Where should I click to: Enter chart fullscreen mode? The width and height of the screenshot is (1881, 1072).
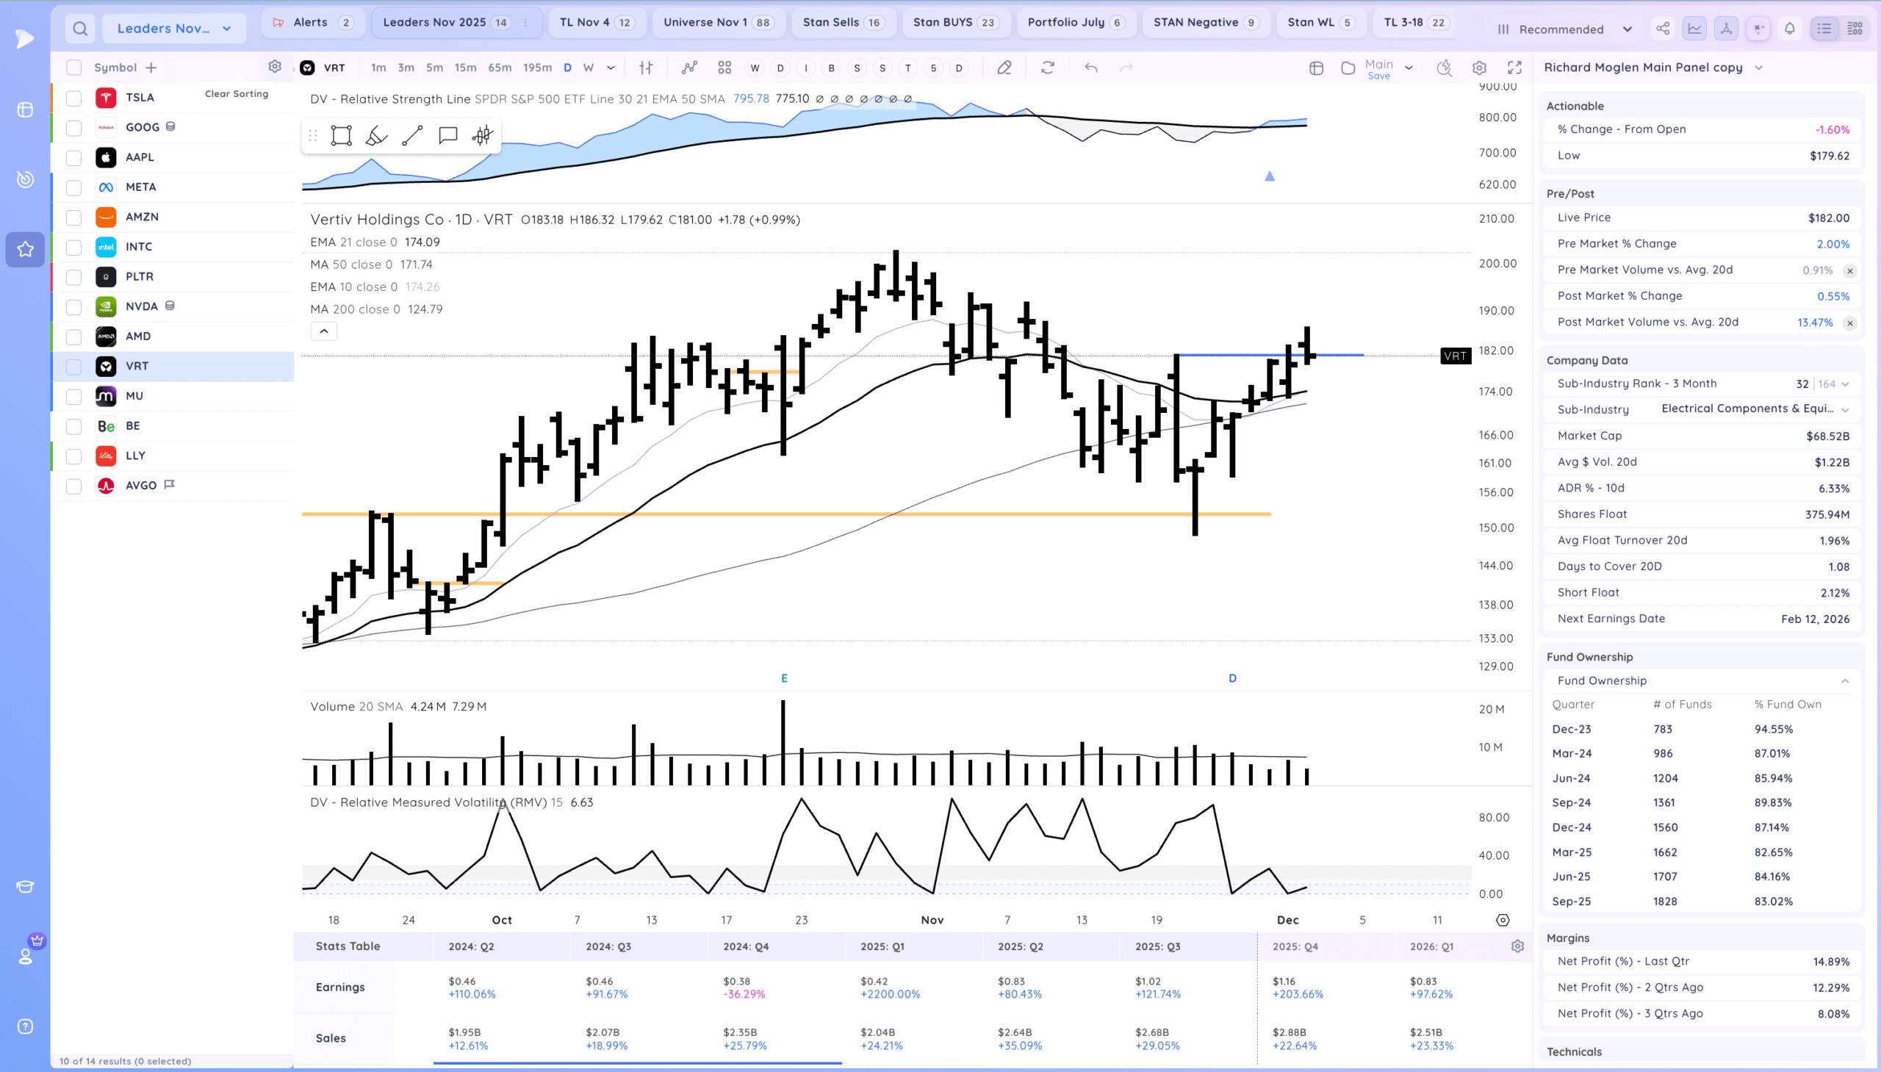(x=1514, y=68)
